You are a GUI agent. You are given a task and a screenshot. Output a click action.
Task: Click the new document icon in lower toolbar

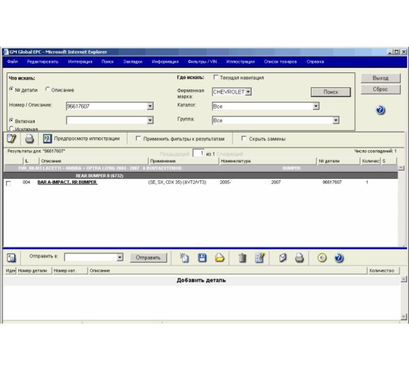click(x=184, y=257)
